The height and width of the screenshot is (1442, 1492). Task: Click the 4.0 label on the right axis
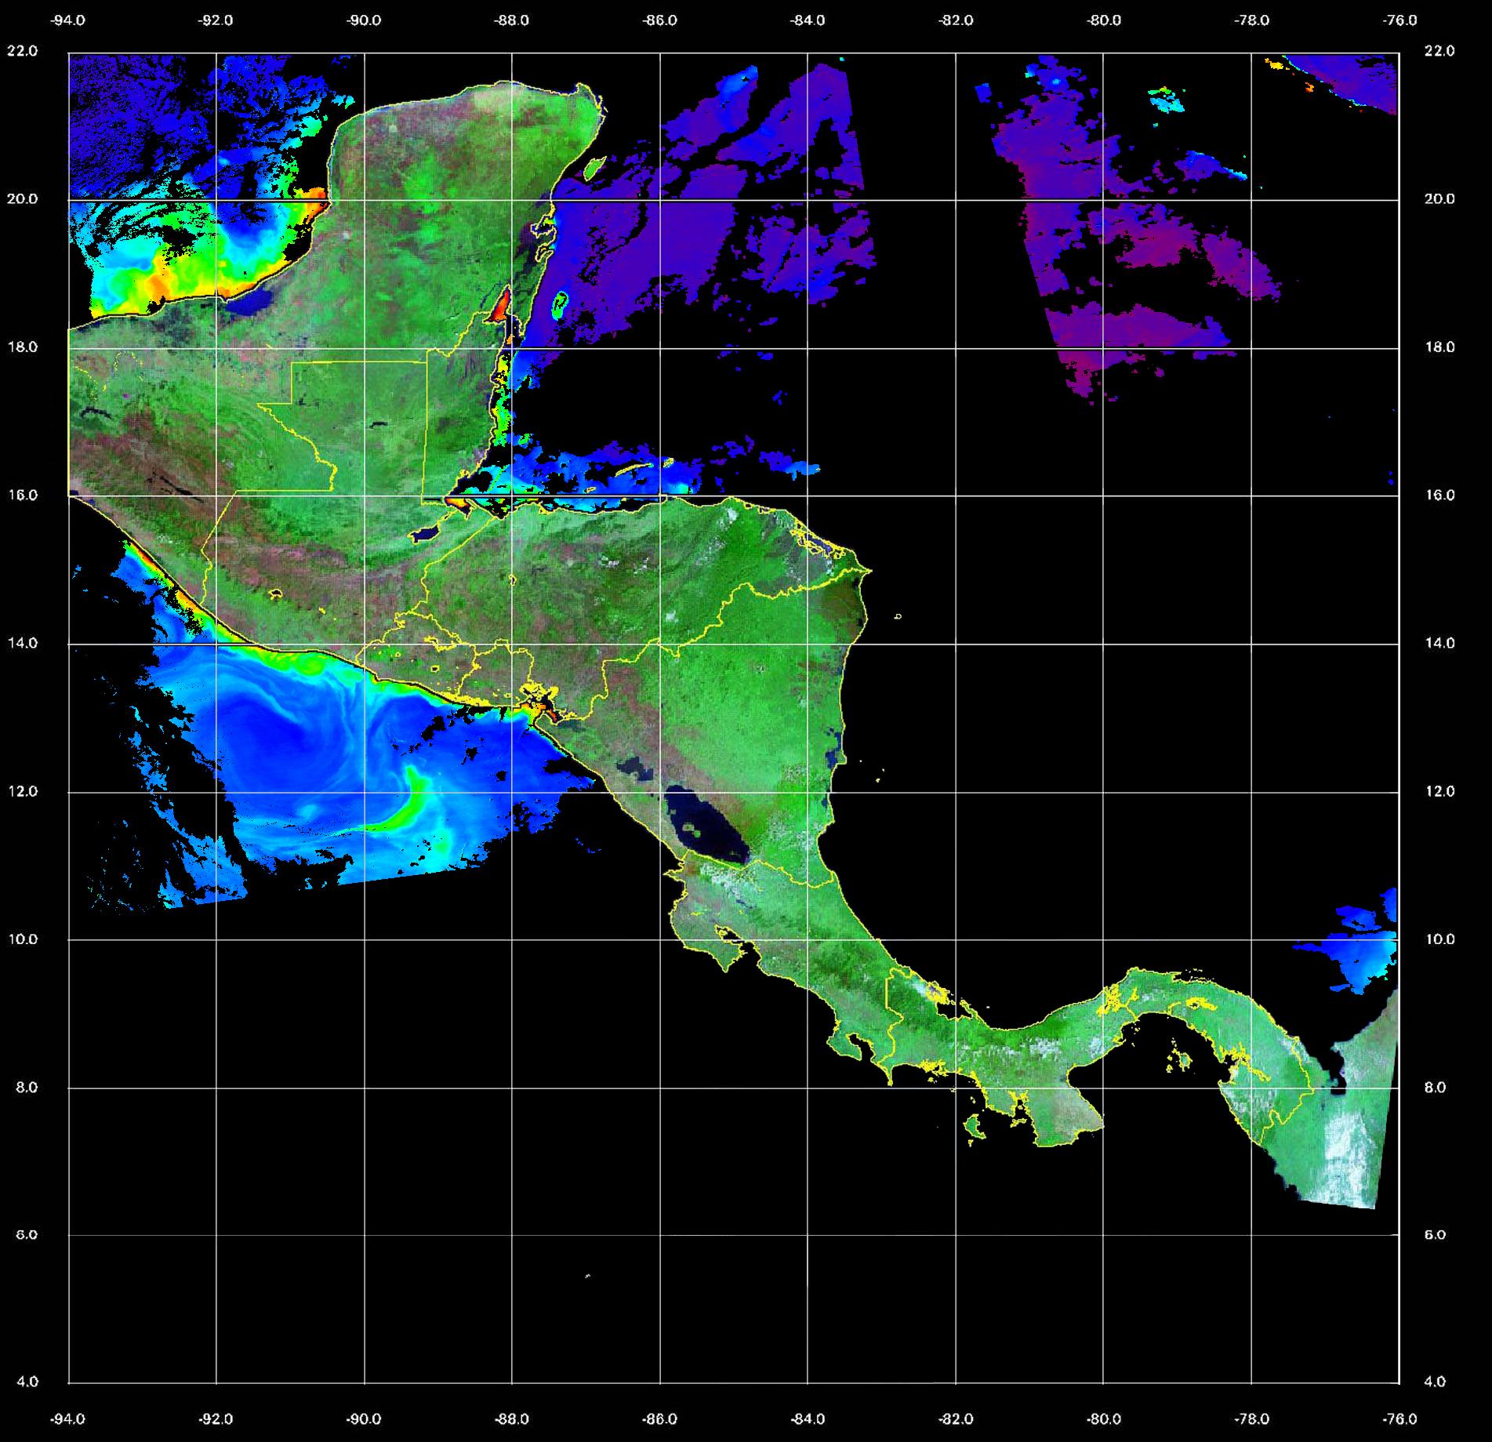tap(1434, 1382)
